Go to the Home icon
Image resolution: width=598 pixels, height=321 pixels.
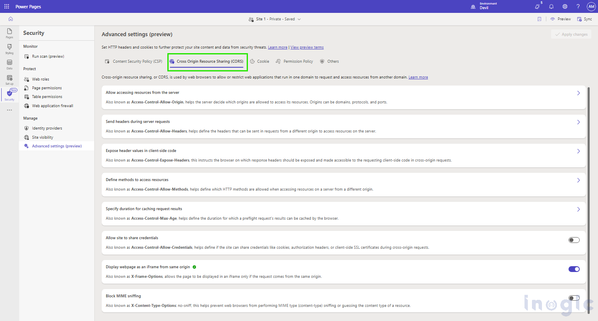[10, 19]
